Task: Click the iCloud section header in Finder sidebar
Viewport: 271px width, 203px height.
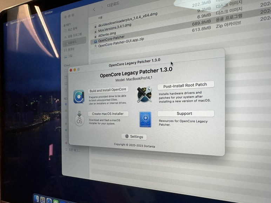Action: click(x=67, y=65)
